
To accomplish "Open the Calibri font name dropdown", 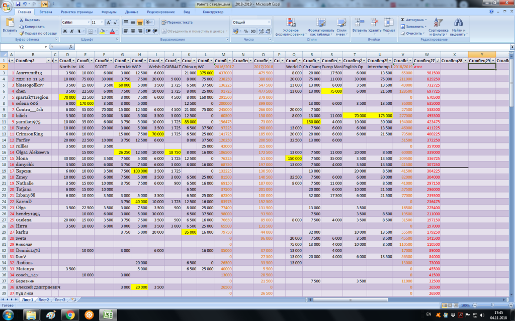I will tap(88, 23).
